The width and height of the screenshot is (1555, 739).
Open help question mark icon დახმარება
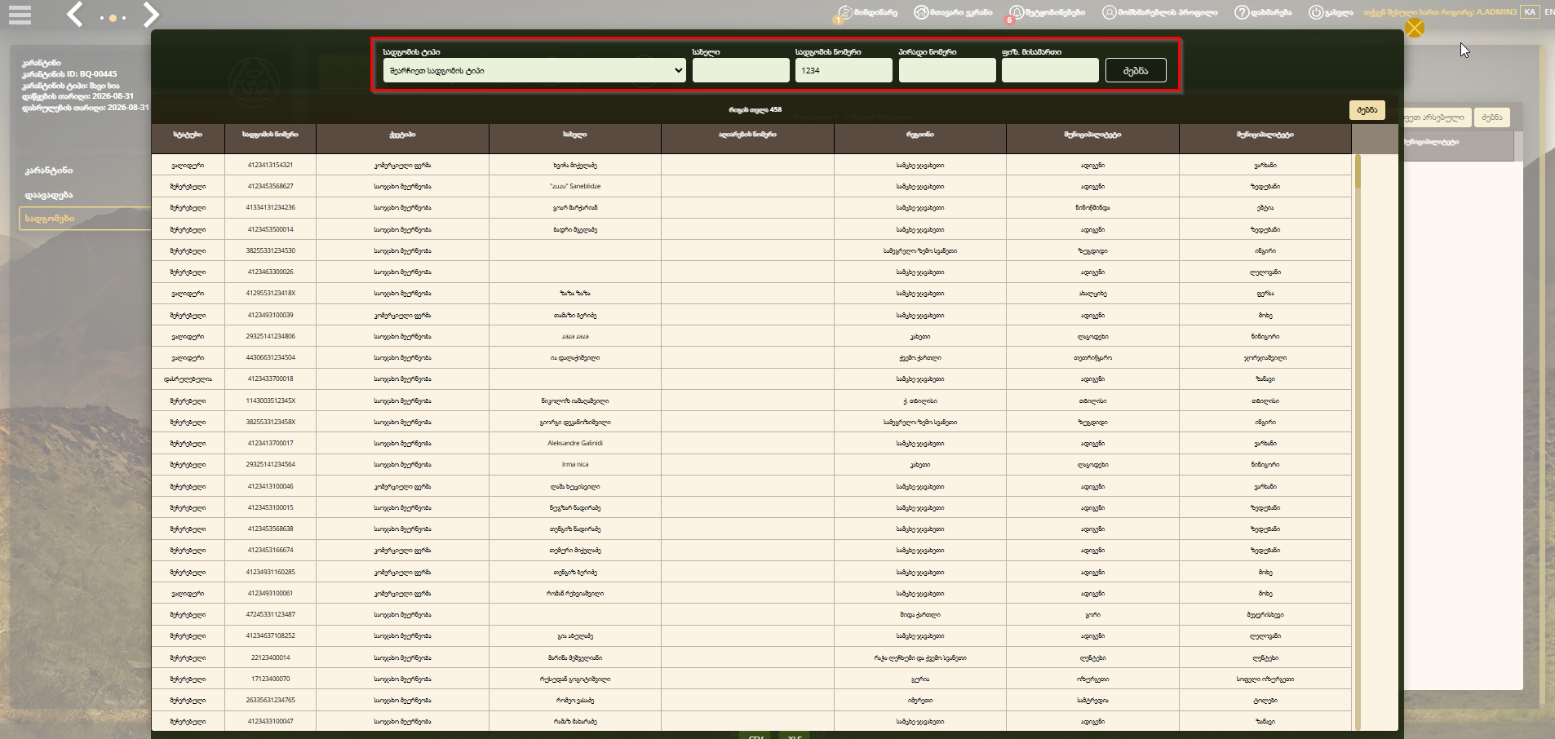[x=1241, y=12]
